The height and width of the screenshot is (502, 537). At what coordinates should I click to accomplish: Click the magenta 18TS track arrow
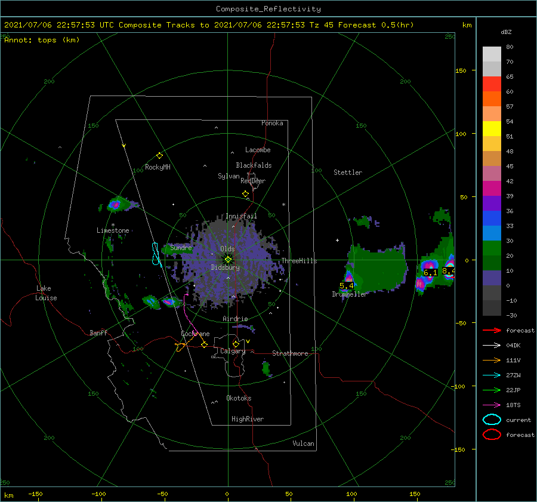point(492,405)
